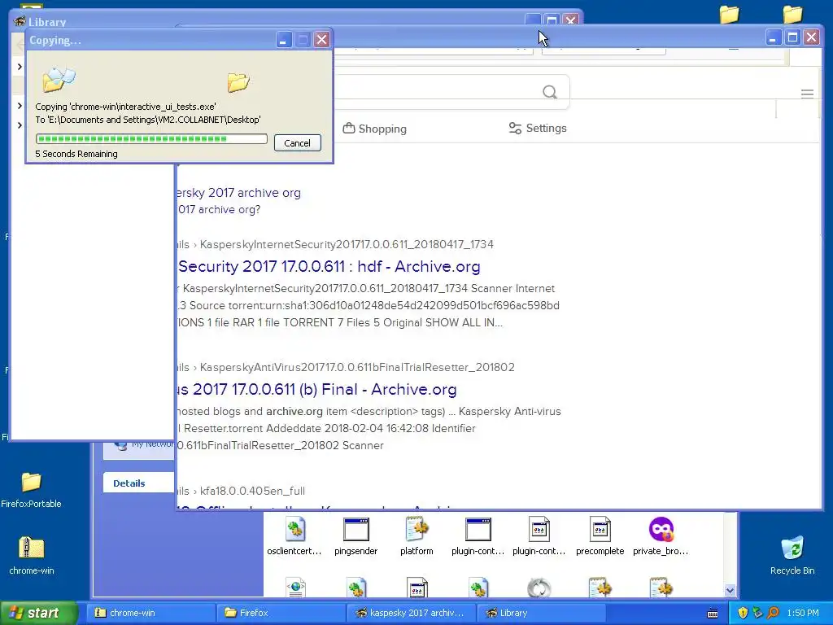Click the on-screen keyboard taskbar icon
Viewport: 833px width, 625px height.
[713, 614]
